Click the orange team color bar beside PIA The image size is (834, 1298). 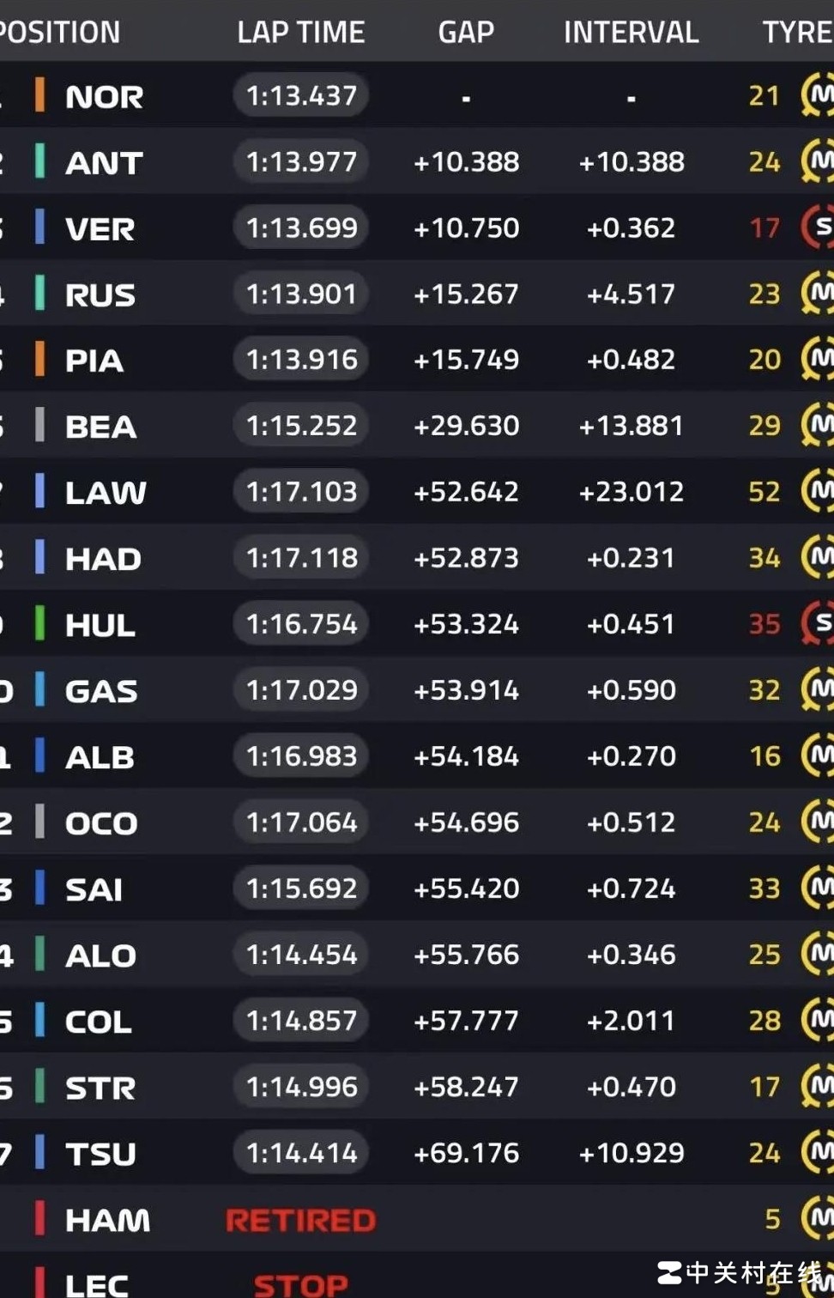(39, 359)
